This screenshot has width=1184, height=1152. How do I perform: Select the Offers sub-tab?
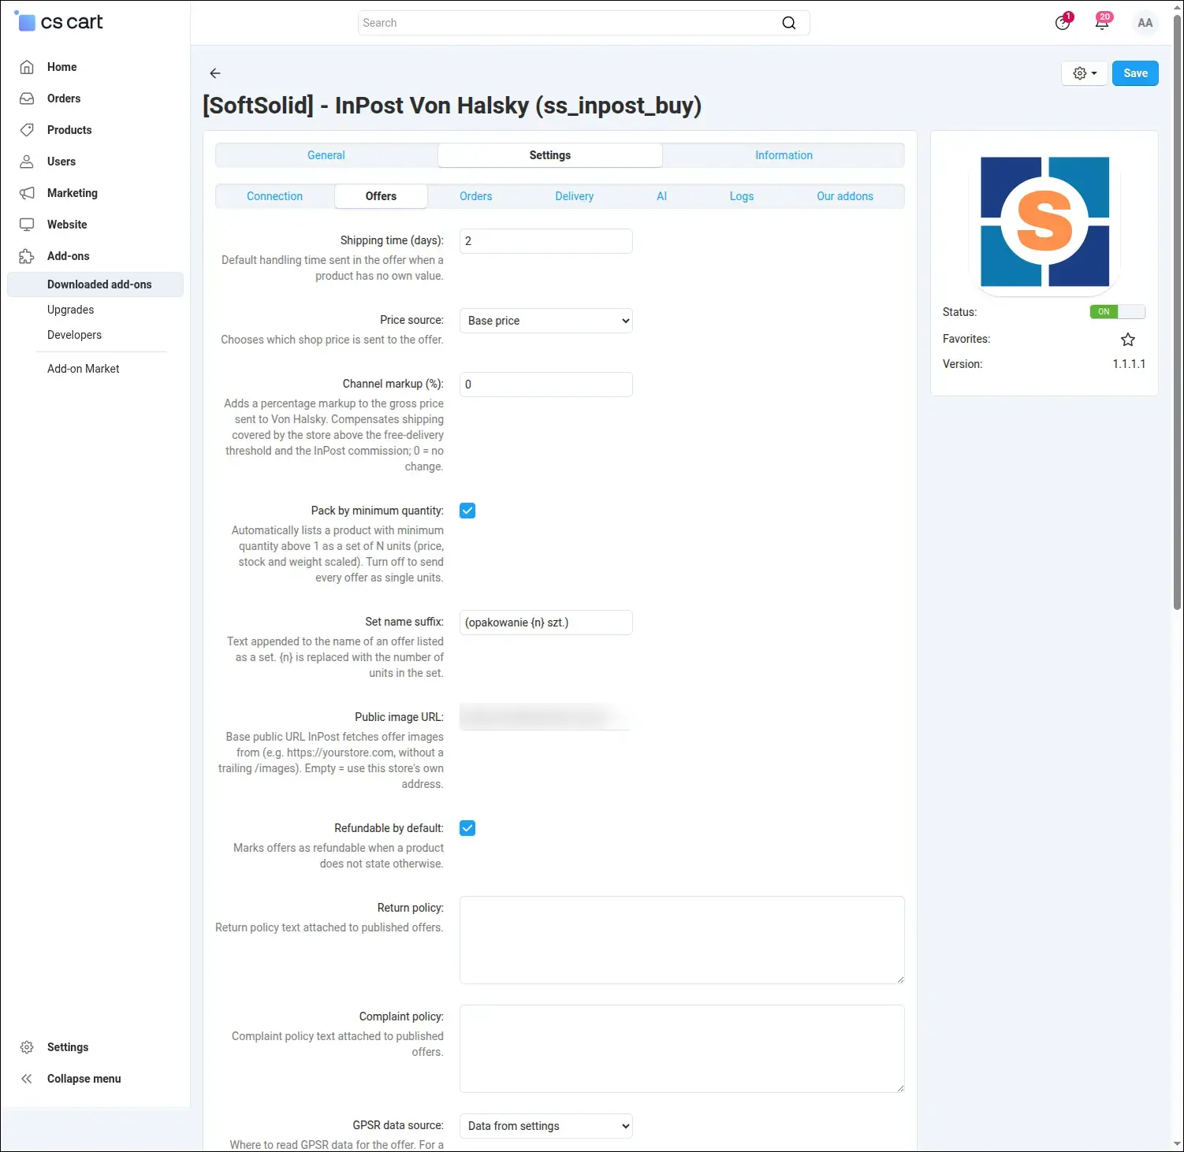(x=381, y=196)
